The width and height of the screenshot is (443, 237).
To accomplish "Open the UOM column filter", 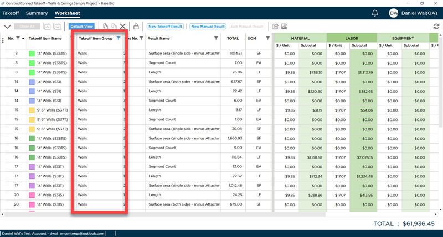I will tap(267, 38).
